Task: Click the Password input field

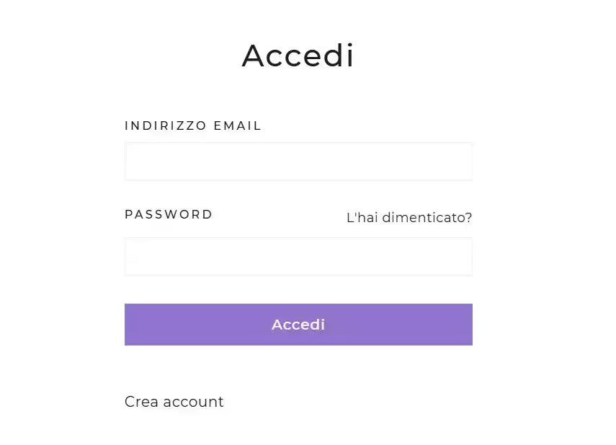Action: (x=298, y=257)
